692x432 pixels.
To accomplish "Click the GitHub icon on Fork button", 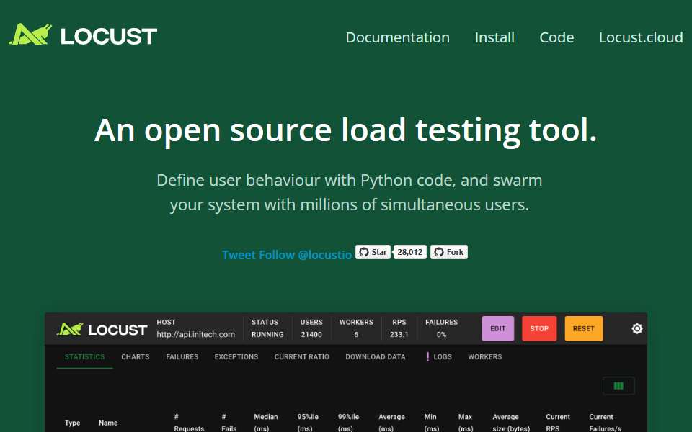I will pos(439,252).
